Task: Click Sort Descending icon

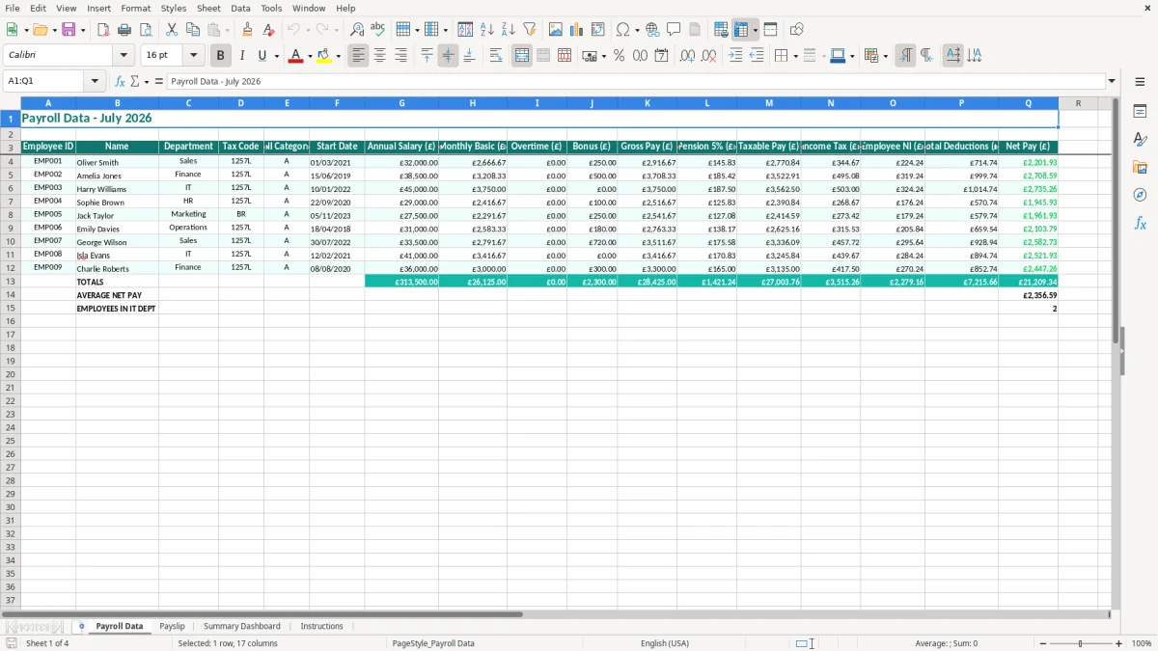Action: tap(509, 30)
